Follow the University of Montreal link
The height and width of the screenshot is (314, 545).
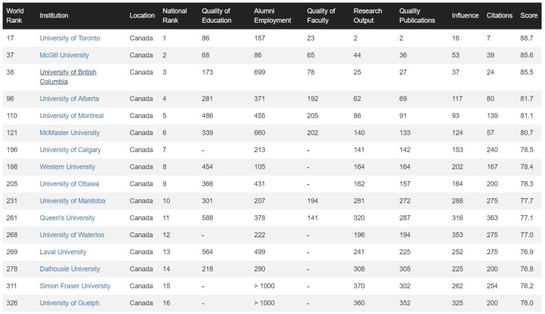[x=72, y=116]
